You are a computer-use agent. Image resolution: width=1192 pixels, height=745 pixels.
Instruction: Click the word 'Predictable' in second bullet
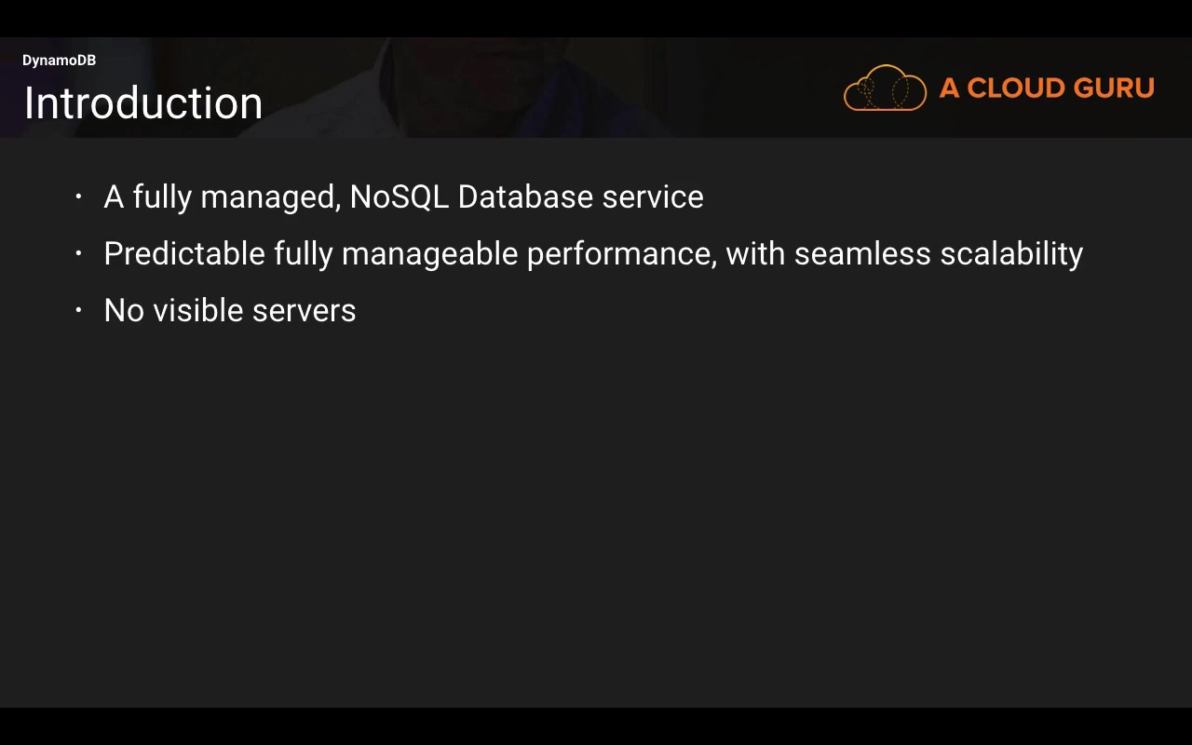point(184,253)
